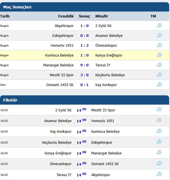Viewport: 170px width, 180px height.
Task: Select the Tarih column header
Action: pos(5,16)
